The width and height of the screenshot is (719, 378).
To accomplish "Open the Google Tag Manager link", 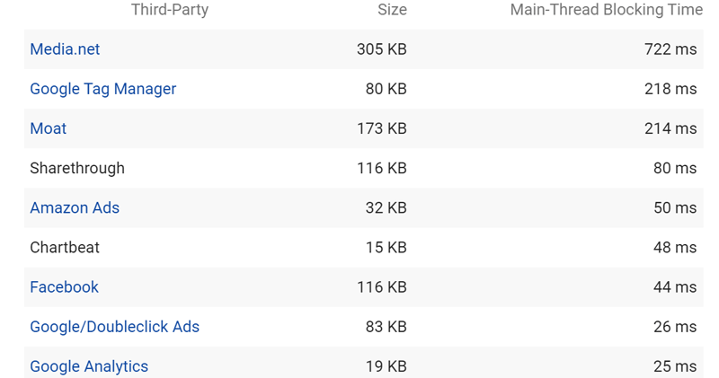I will (x=103, y=89).
